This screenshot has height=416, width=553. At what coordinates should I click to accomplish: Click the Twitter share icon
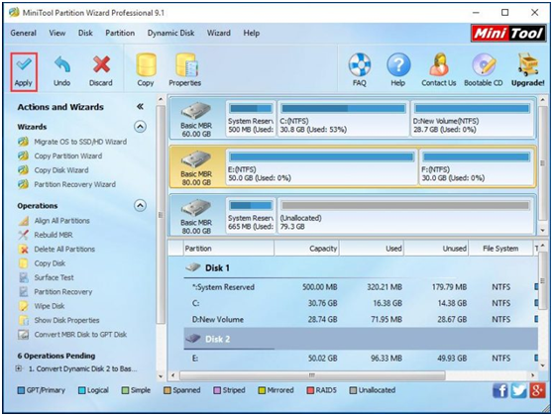518,390
